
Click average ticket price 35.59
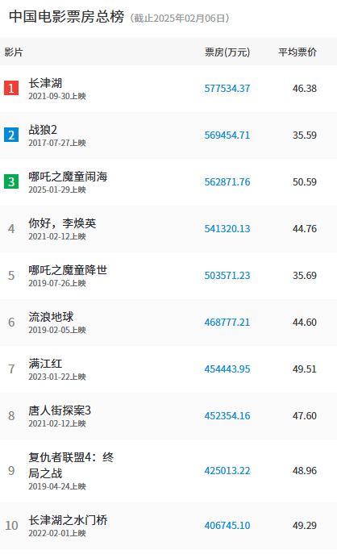coord(305,135)
